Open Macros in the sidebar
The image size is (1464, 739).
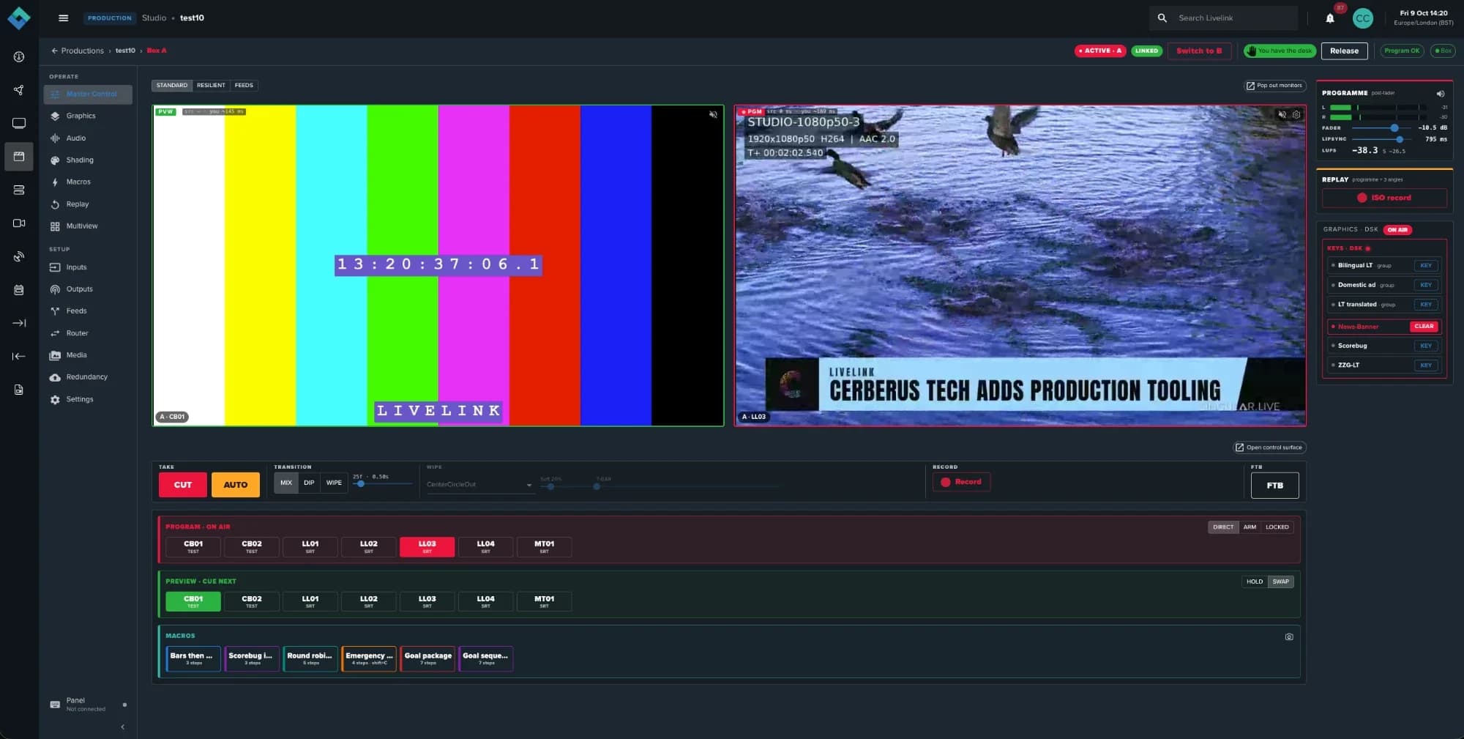(88, 182)
